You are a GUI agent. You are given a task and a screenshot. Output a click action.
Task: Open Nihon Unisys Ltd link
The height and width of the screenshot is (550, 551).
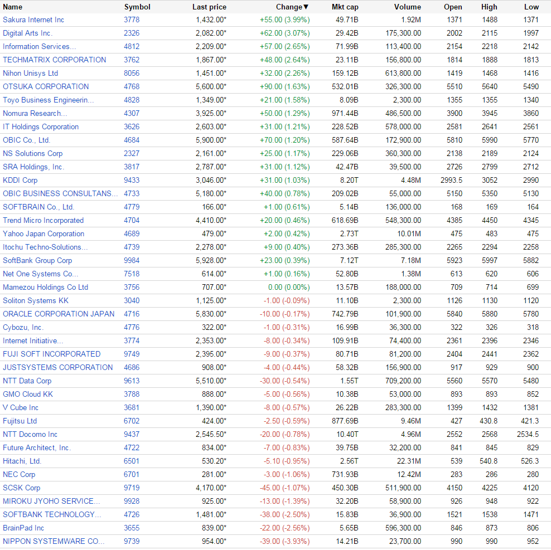click(30, 74)
